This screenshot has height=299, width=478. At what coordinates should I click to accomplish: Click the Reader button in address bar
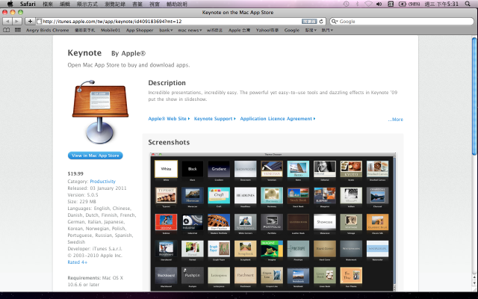pos(309,22)
